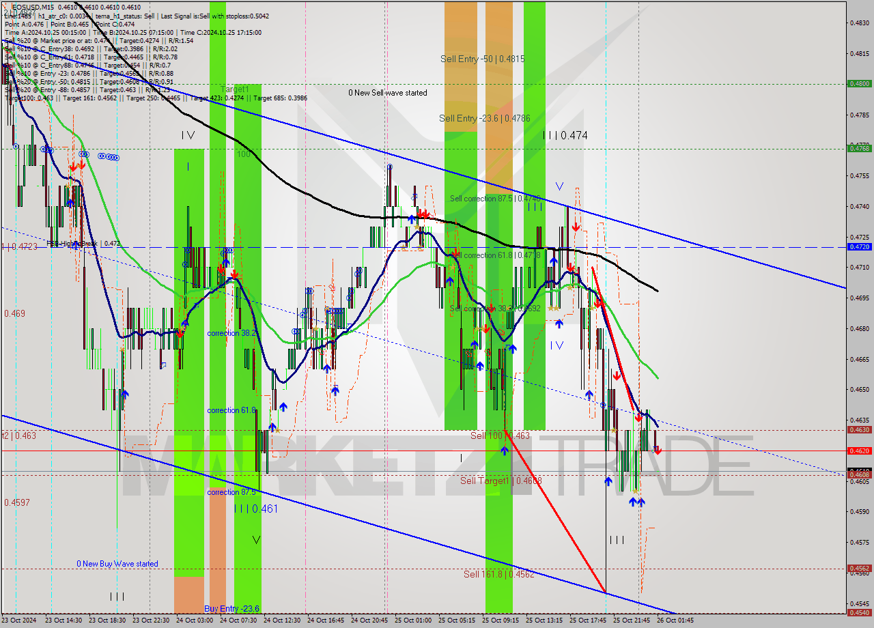Click 0.4740 on the price axis
This screenshot has height=628, width=874.
click(859, 206)
